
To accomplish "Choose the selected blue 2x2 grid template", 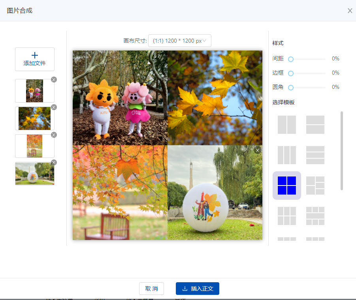I will tap(287, 186).
